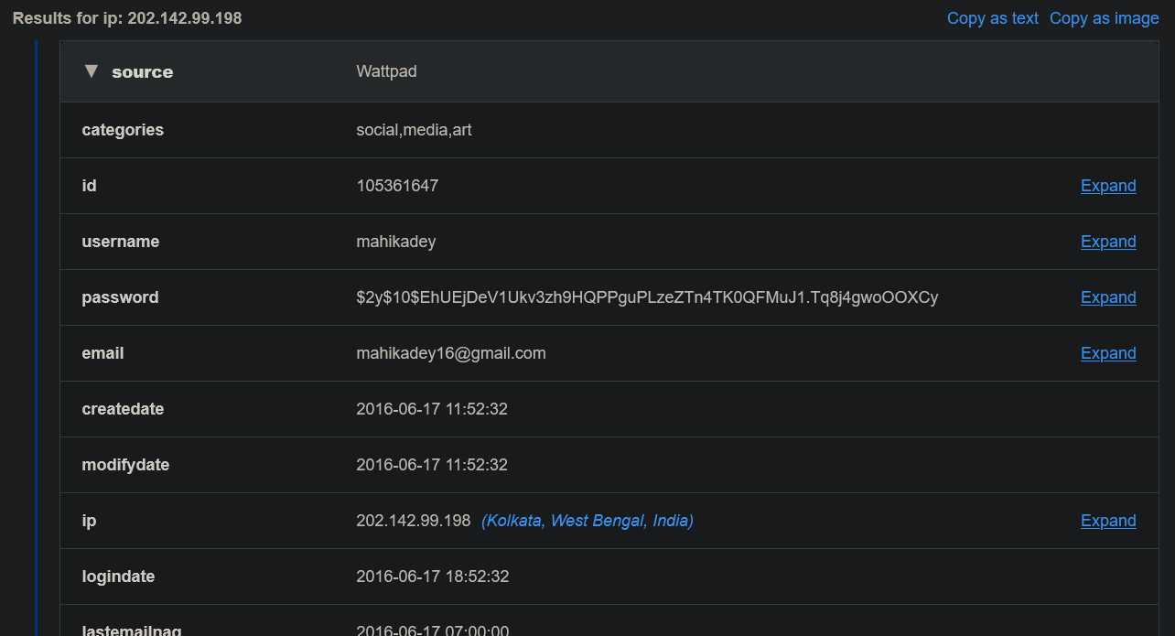Click the categories value social,media,art
Viewport: 1175px width, 636px height.
point(414,130)
